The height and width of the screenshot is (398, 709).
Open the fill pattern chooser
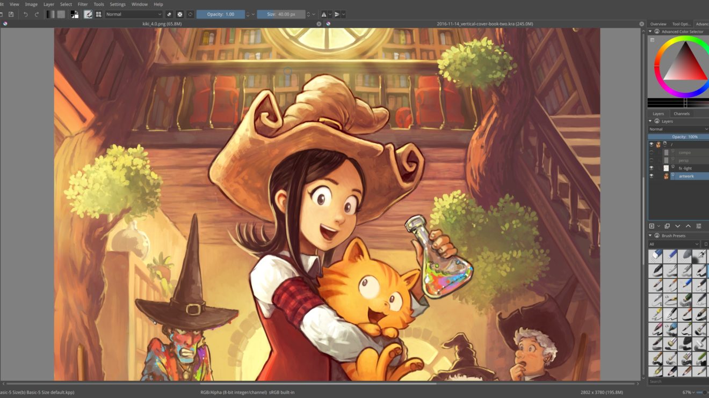coord(61,14)
